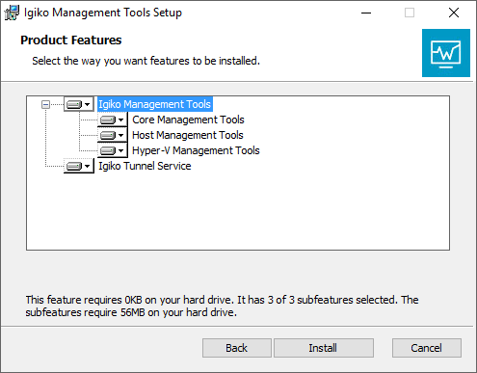Viewport: 477px width, 373px height.
Task: Click drive icon beside Hyper-V Management Tools
Action: [108, 150]
